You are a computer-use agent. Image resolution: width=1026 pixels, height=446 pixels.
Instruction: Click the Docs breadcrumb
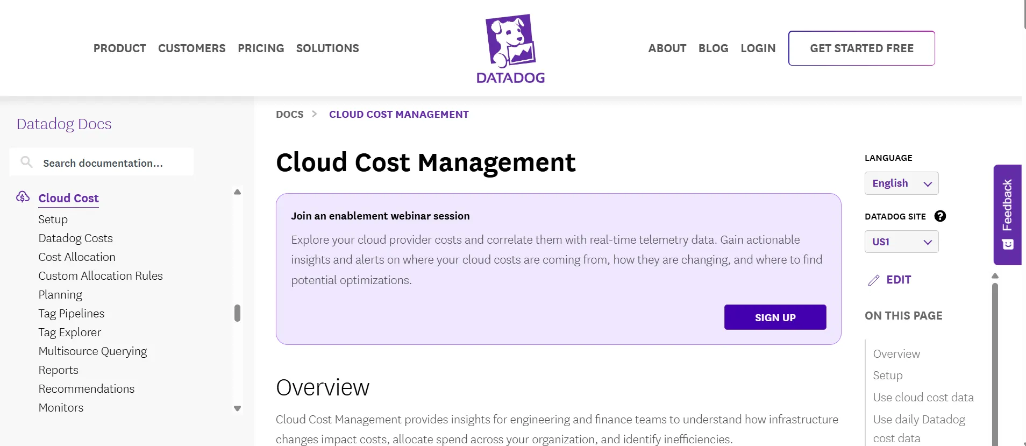click(x=290, y=114)
